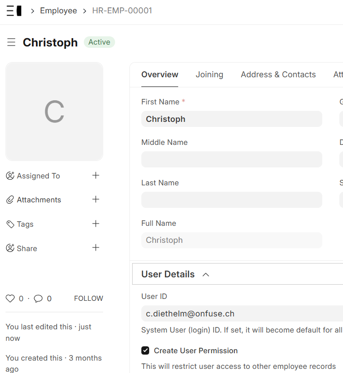The height and width of the screenshot is (373, 343).
Task: Like the record with heart icon
Action: pyautogui.click(x=10, y=298)
